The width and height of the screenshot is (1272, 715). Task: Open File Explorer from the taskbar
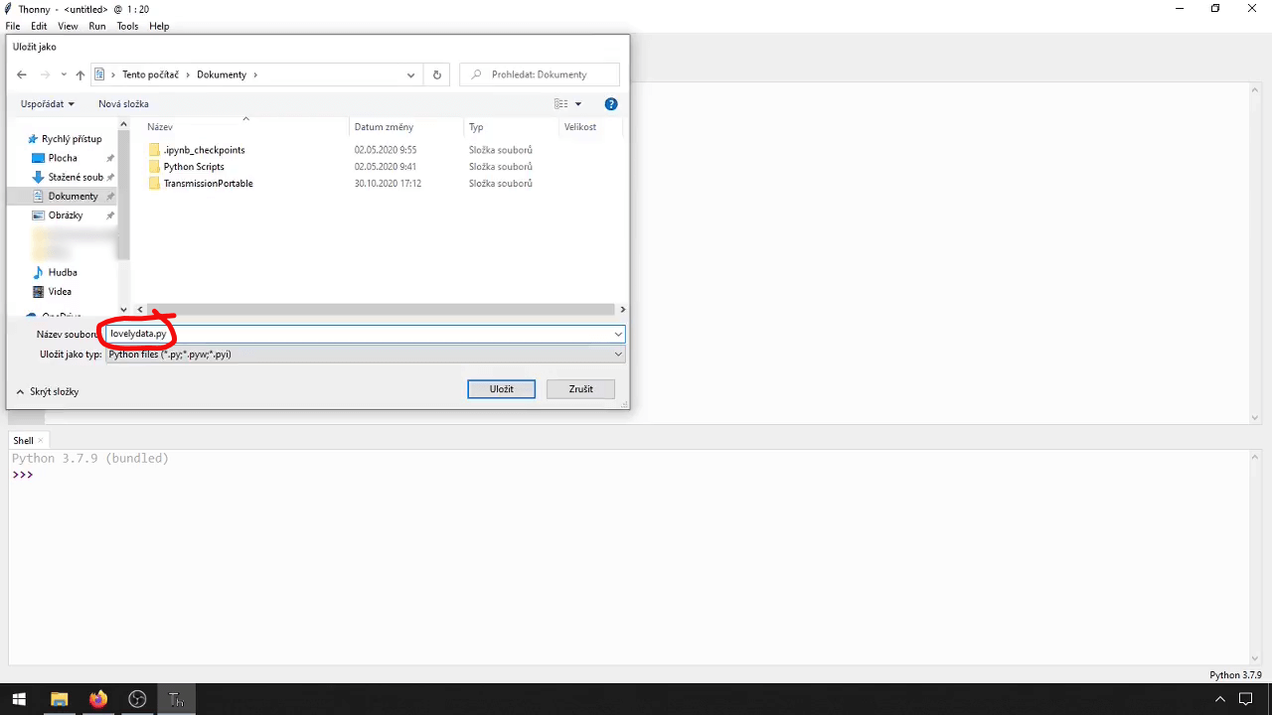pyautogui.click(x=59, y=699)
